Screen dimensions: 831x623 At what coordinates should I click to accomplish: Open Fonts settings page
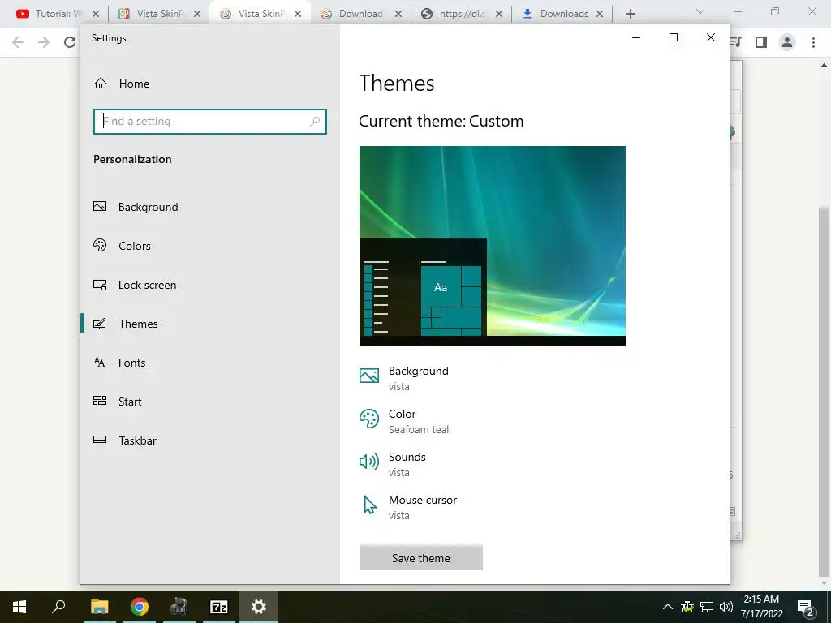(210, 363)
